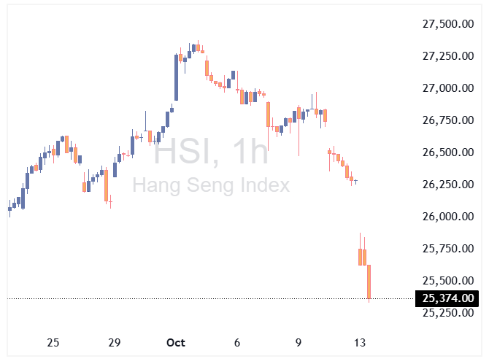Click the 27,500.00 price axis label
Viewport: 489px width, 364px height.
pos(449,24)
